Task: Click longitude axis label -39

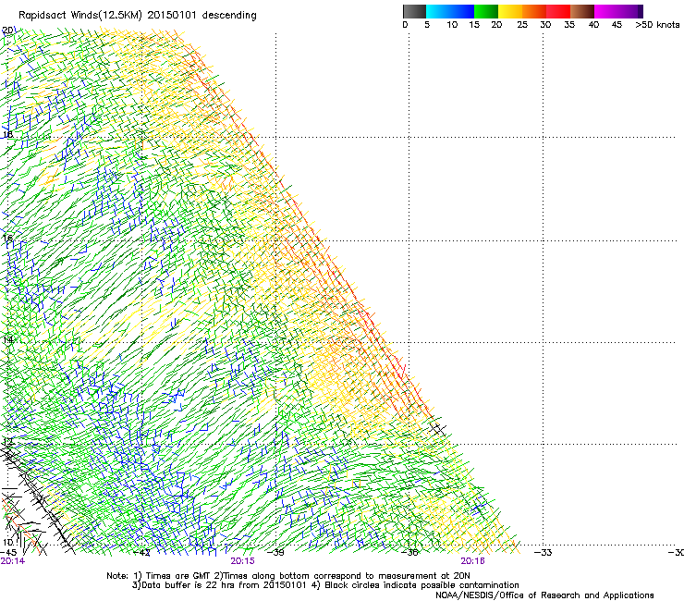Action: point(275,553)
